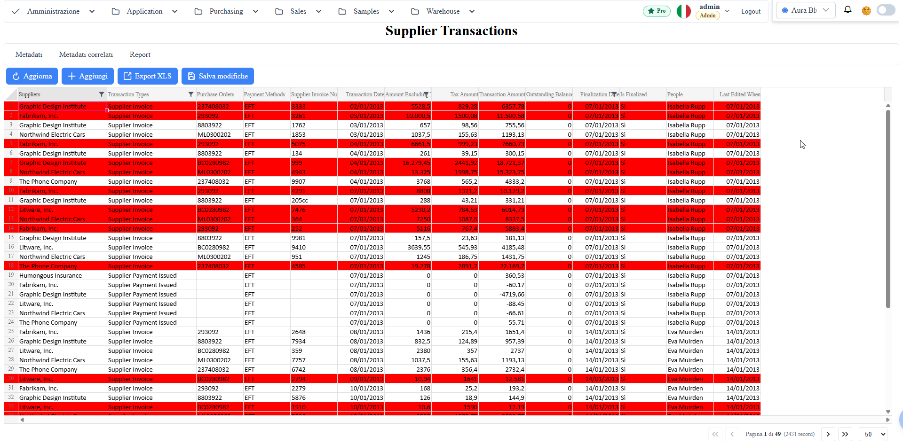The image size is (903, 444).
Task: Open the Amministrazione menu
Action: tap(53, 11)
